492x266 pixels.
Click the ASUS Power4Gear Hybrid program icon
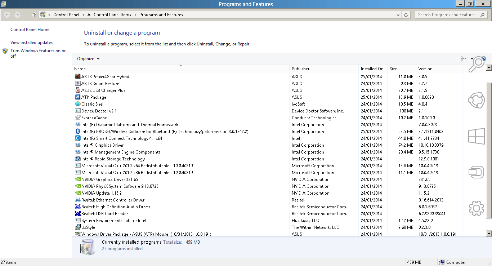[x=77, y=77]
